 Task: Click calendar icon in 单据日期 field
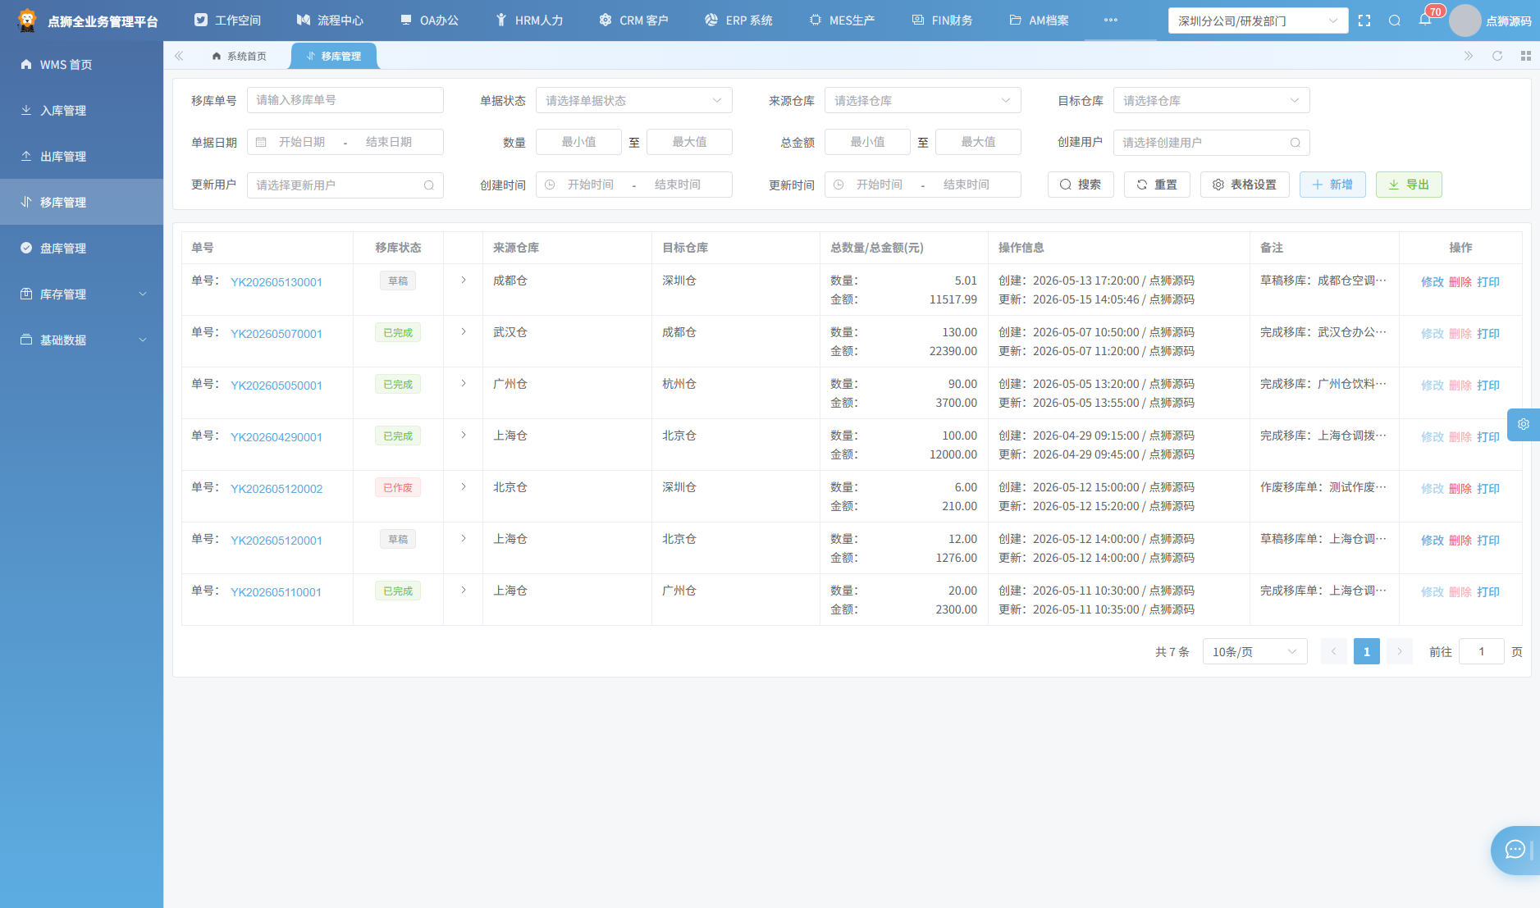[261, 142]
